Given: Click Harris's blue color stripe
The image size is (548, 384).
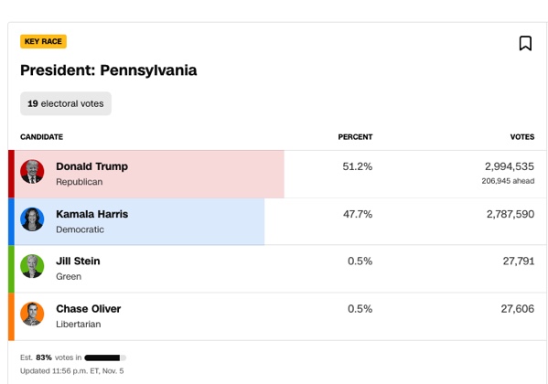Looking at the screenshot, I should (x=11, y=221).
